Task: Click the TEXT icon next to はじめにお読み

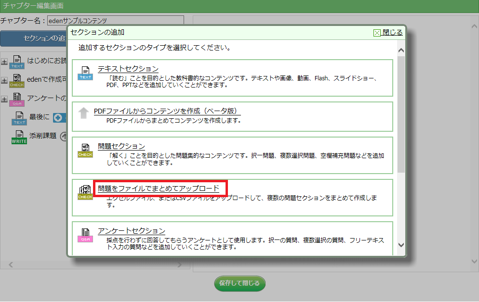Action: pos(17,62)
